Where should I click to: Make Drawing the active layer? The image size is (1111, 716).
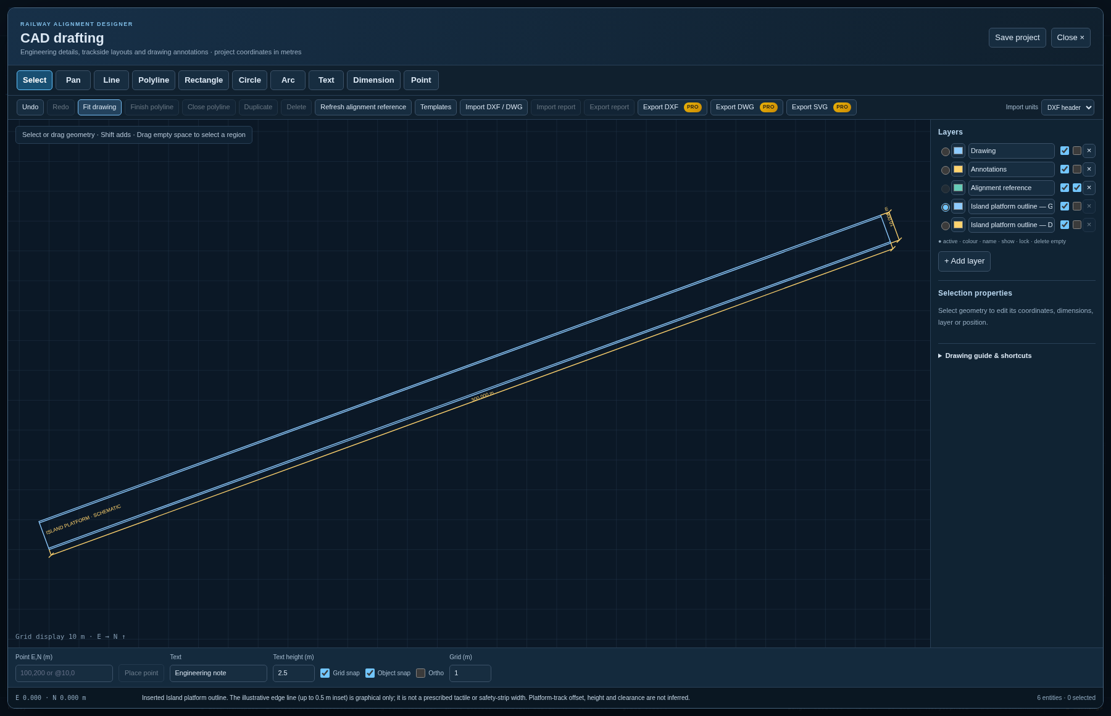946,152
